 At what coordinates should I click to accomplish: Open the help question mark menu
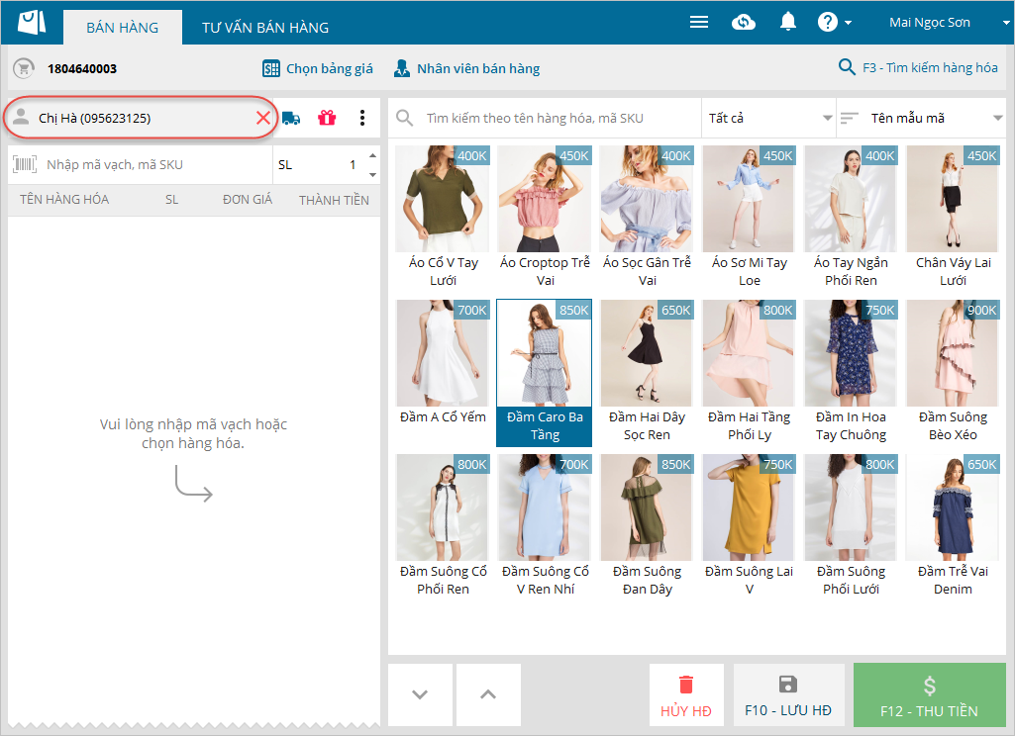(x=833, y=22)
